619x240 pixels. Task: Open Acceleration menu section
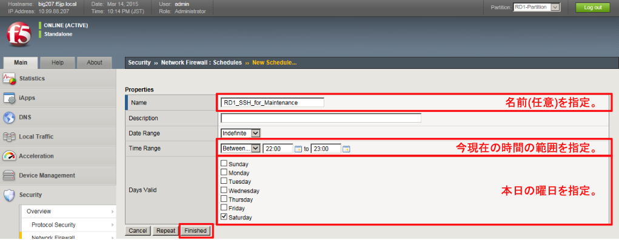tap(58, 156)
